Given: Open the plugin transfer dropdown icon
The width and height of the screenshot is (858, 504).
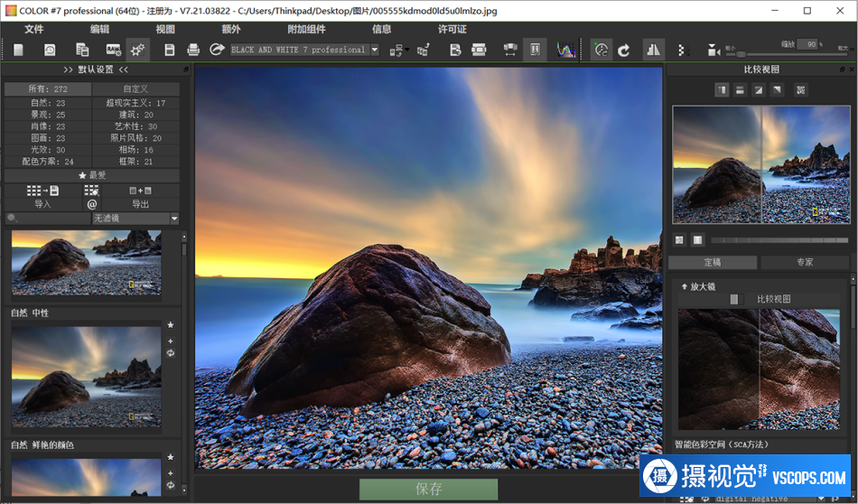Looking at the screenshot, I should pos(397,51).
